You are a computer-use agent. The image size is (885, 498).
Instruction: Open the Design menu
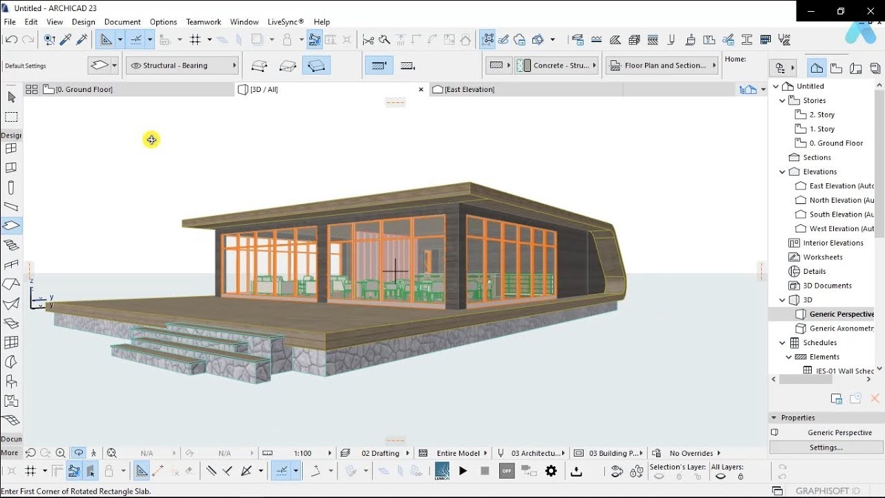[x=84, y=21]
